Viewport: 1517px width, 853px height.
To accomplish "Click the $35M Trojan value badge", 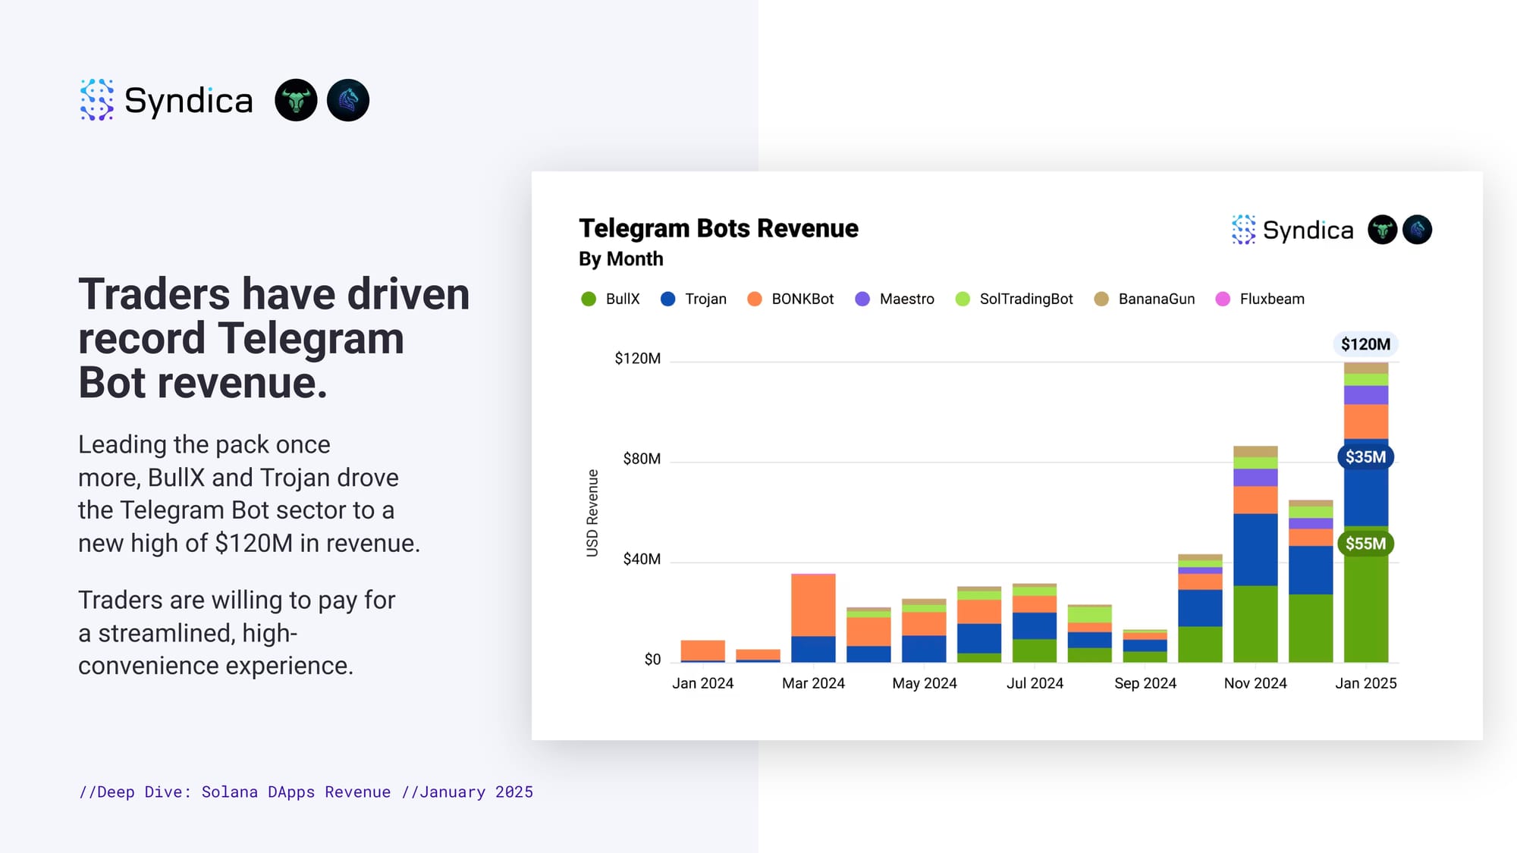I will [x=1365, y=457].
